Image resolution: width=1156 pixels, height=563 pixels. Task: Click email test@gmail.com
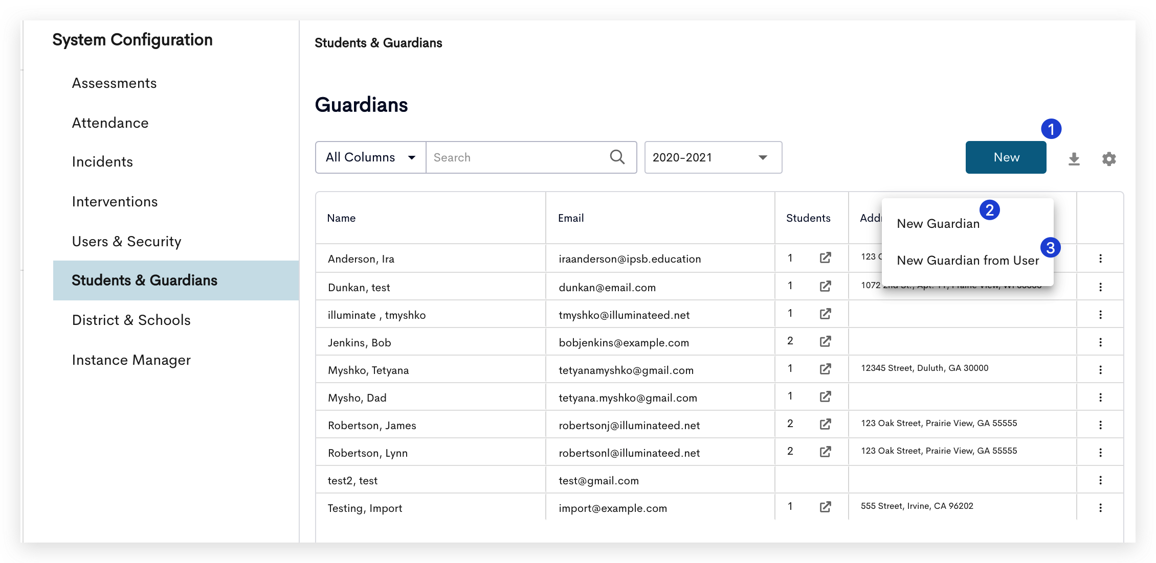[598, 481]
